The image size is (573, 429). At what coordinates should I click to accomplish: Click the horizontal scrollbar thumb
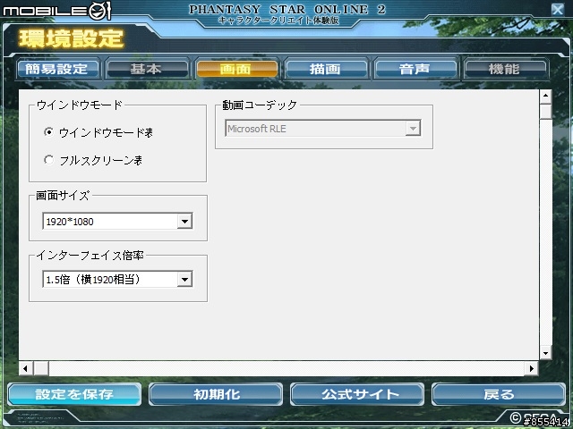coord(41,368)
